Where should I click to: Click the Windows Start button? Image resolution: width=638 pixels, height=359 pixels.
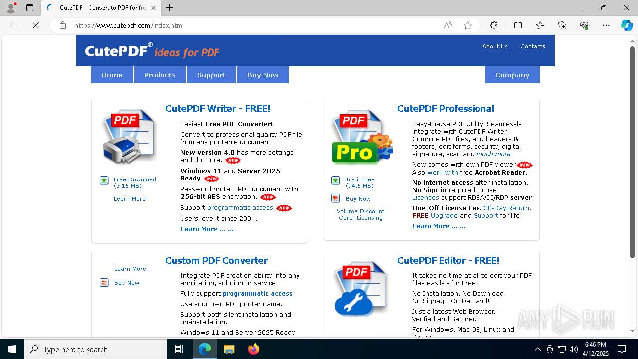point(12,349)
